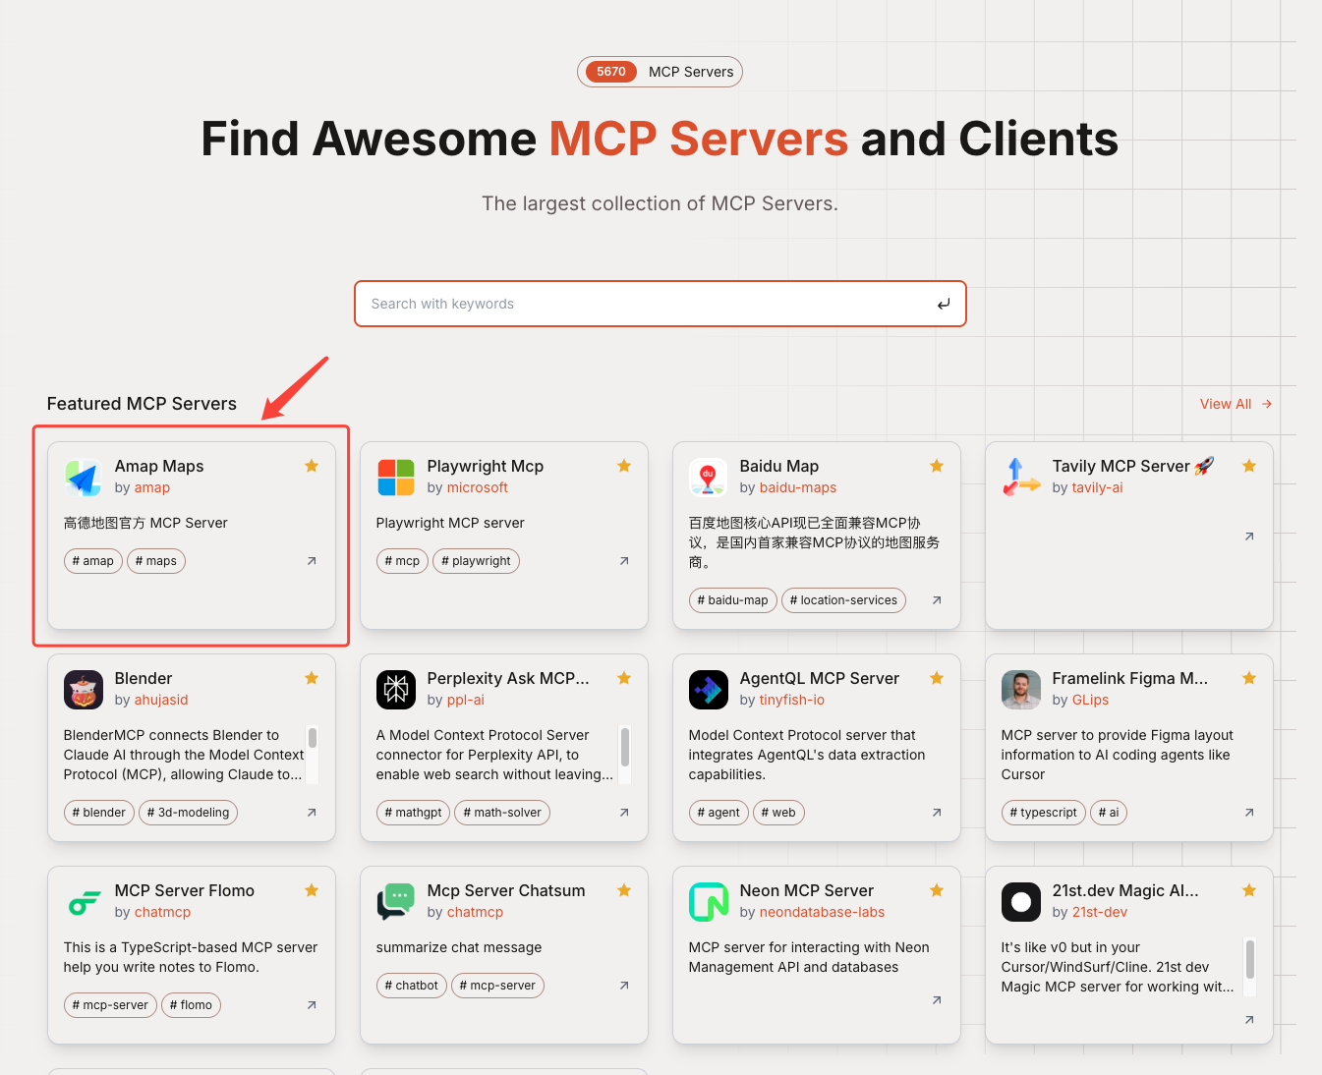The image size is (1322, 1075).
Task: Select the # location-services tag
Action: click(x=844, y=600)
